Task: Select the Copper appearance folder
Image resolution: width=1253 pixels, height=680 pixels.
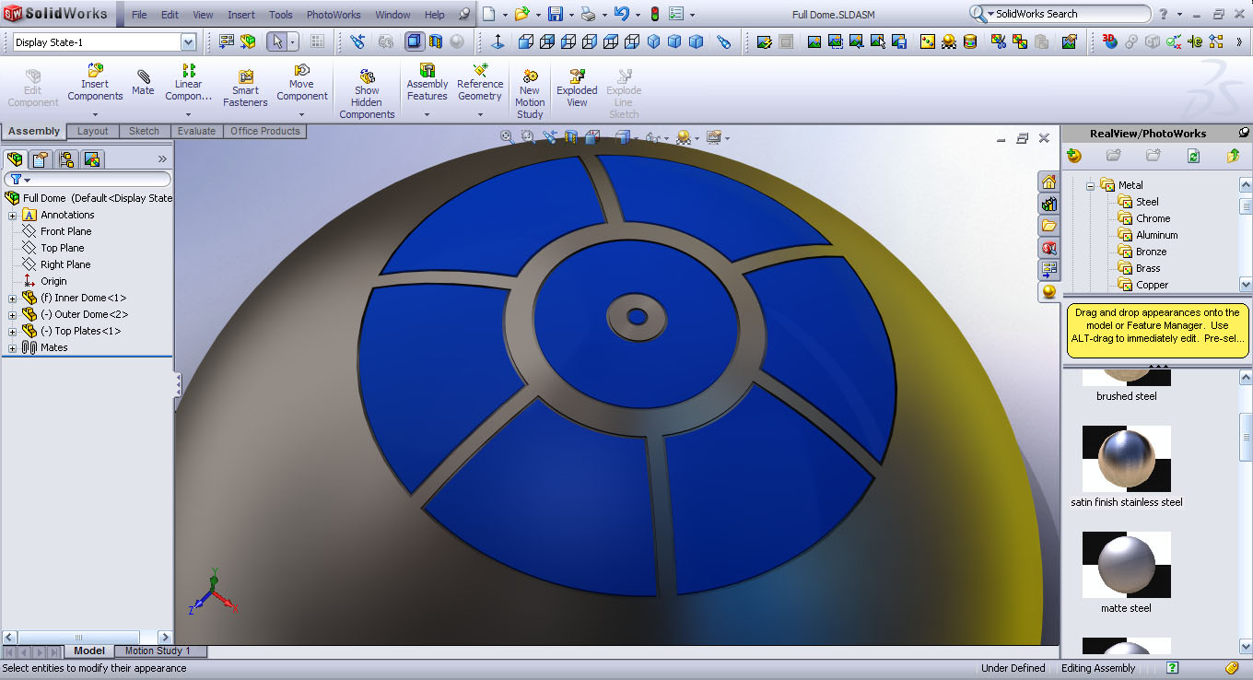Action: [x=1142, y=285]
